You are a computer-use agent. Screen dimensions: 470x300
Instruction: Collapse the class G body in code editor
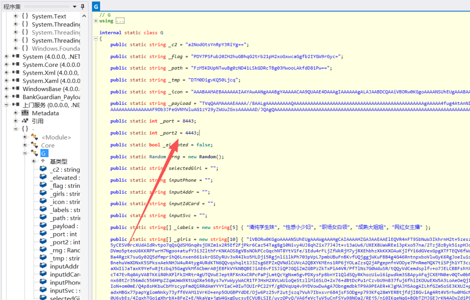pyautogui.click(x=95, y=38)
